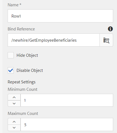Click the Repeat Settings heading
Image resolution: width=117 pixels, height=133 pixels.
(22, 82)
